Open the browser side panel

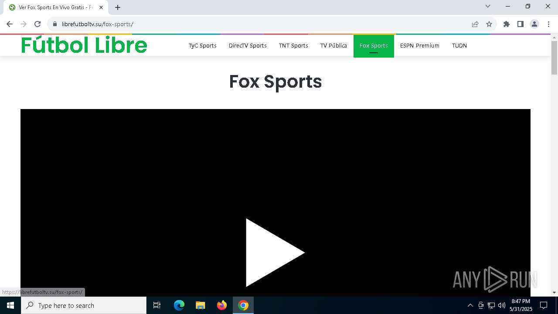coord(521,24)
